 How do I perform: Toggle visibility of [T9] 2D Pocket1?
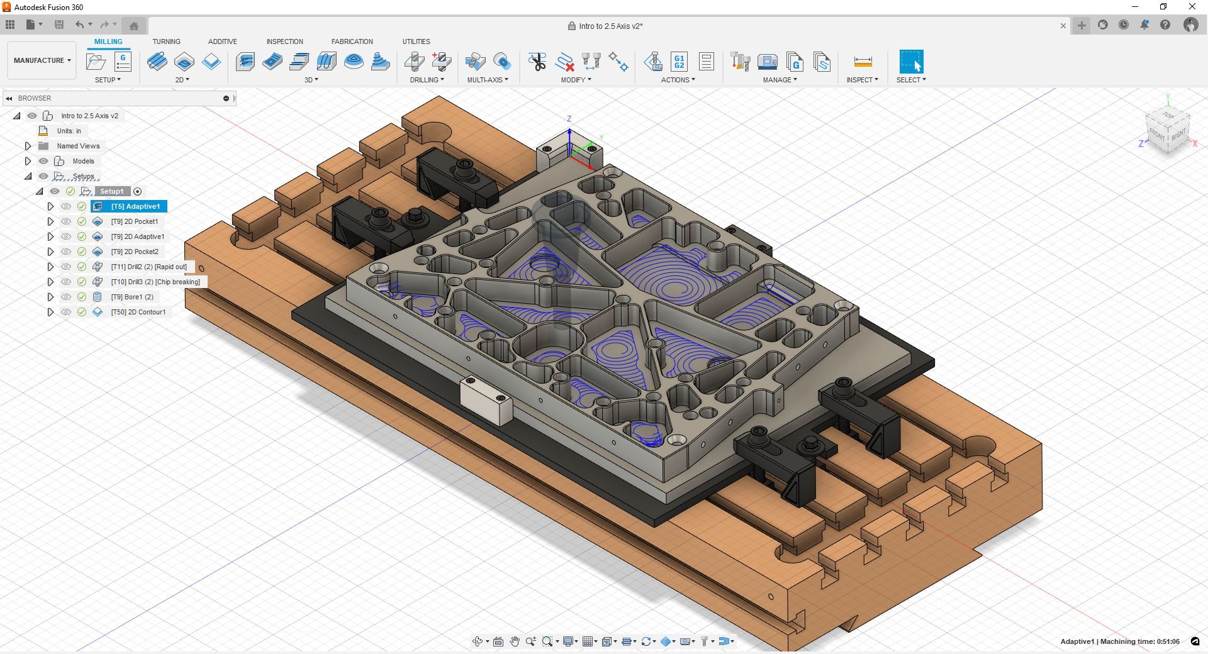click(66, 221)
